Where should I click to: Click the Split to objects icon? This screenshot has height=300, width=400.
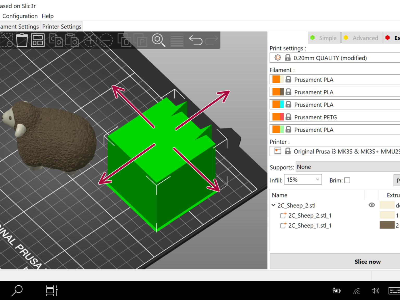[x=125, y=40]
